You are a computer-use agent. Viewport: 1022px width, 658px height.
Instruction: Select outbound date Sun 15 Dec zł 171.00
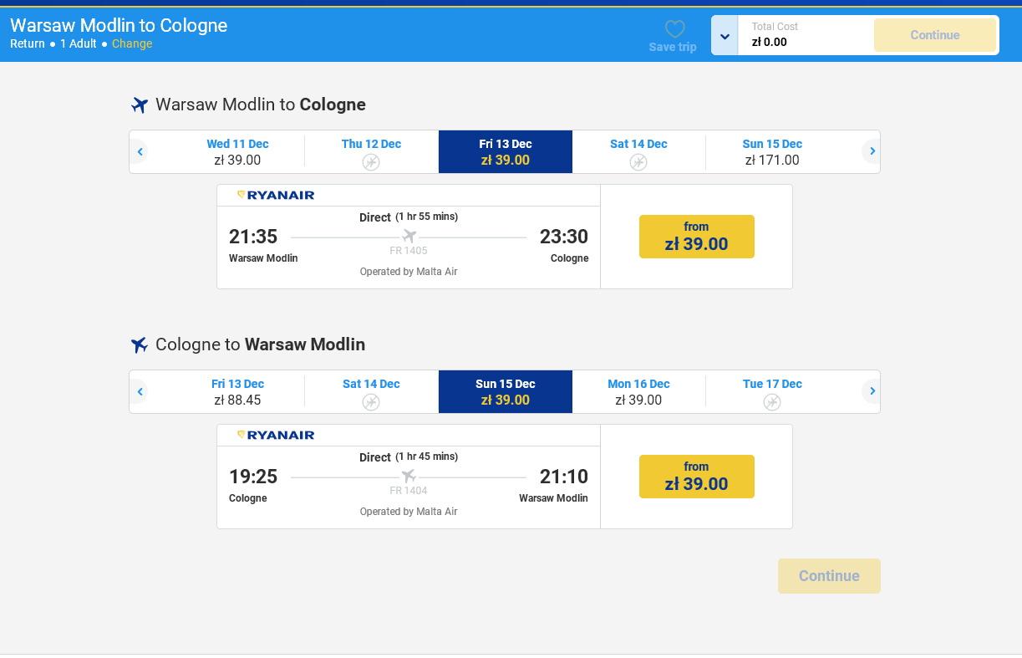coord(772,152)
